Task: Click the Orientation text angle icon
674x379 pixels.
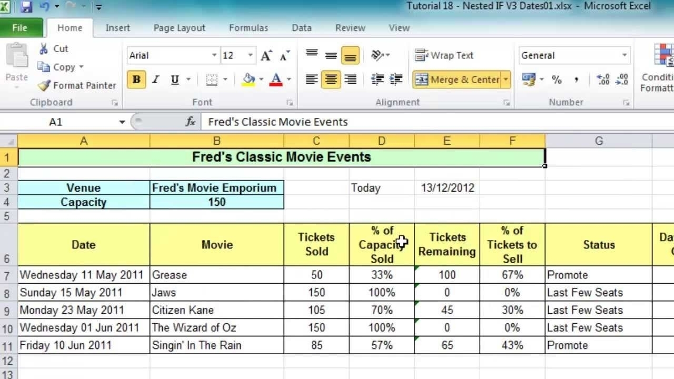Action: pos(378,55)
